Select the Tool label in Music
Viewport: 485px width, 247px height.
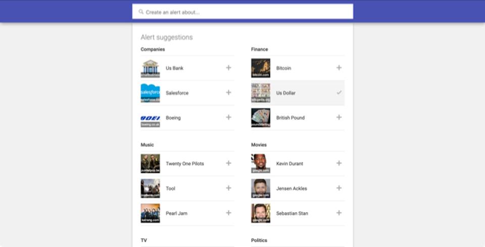click(170, 188)
